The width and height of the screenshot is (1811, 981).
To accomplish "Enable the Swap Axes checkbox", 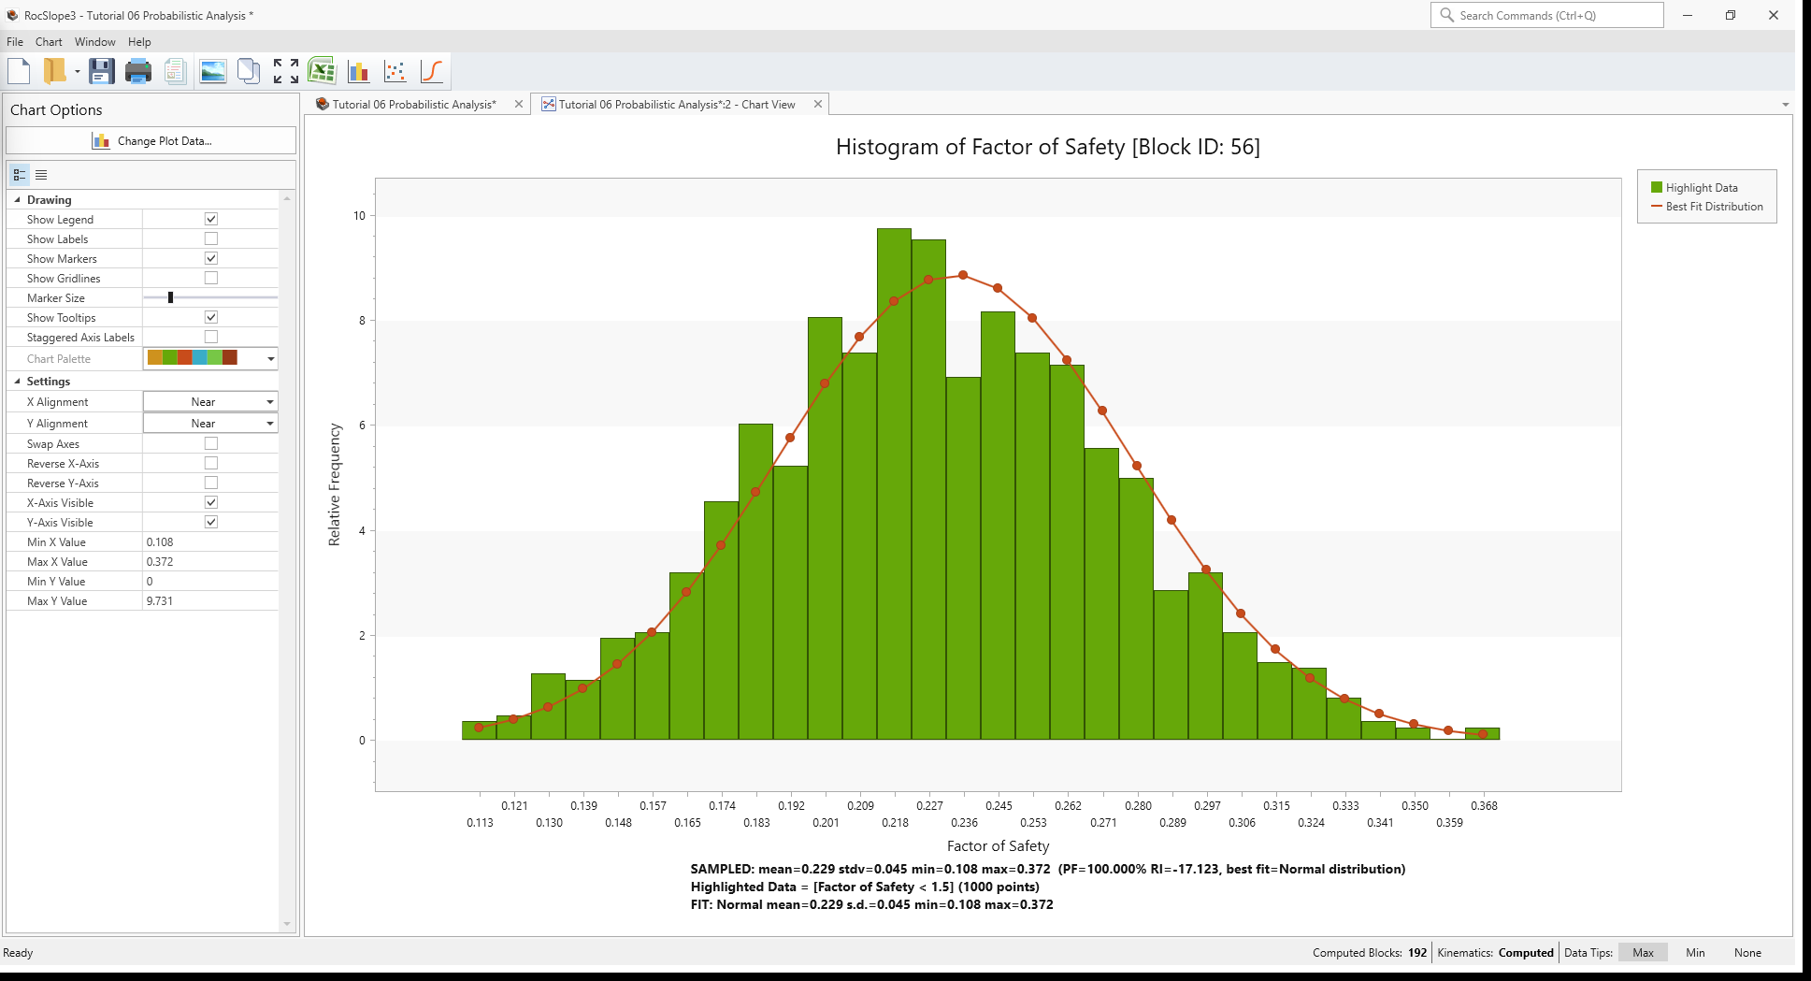I will (211, 443).
